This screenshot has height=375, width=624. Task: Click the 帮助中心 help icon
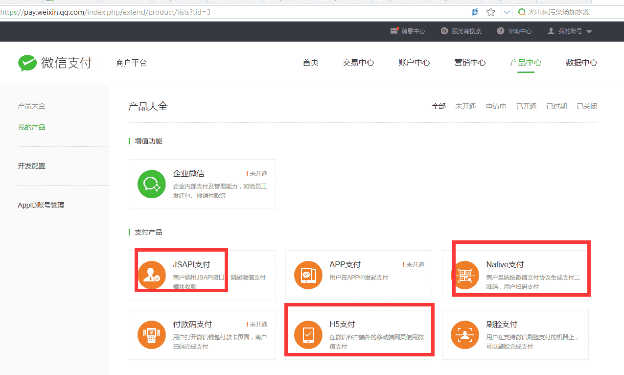pos(500,30)
